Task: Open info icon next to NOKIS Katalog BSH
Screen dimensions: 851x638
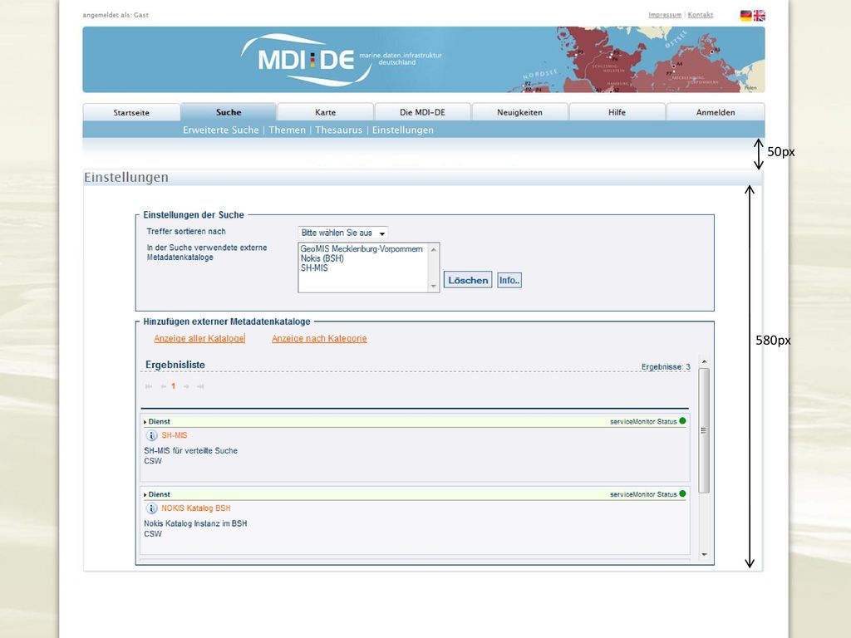Action: pos(151,508)
